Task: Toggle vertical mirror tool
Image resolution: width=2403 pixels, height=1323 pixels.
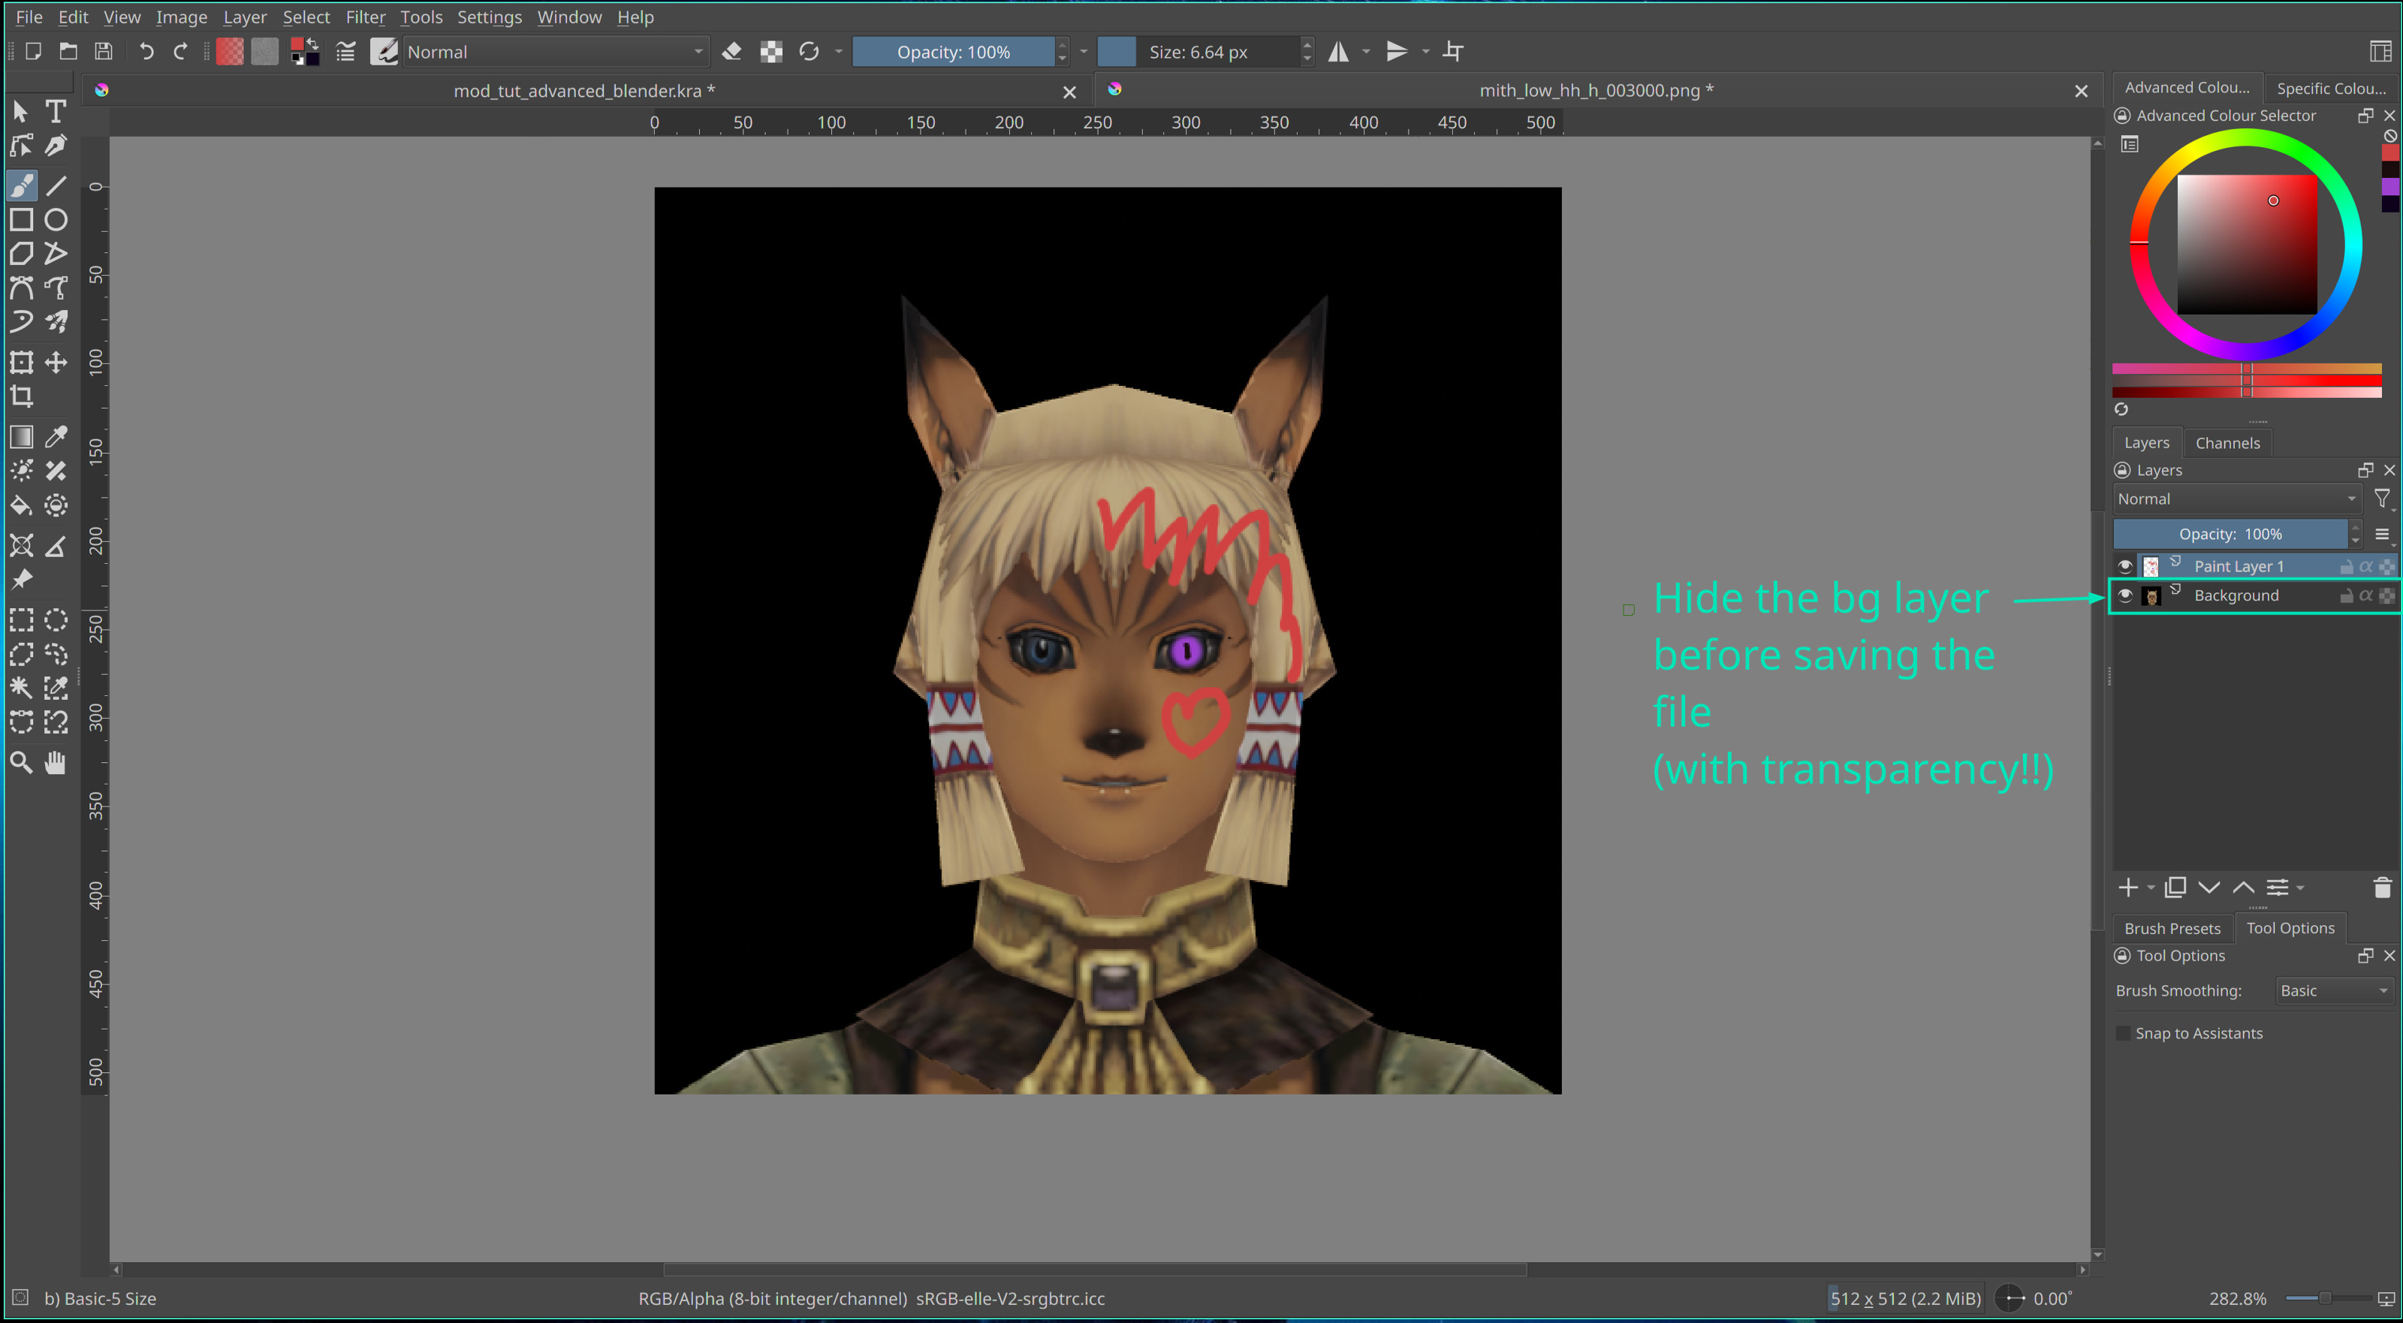Action: pos(1397,51)
